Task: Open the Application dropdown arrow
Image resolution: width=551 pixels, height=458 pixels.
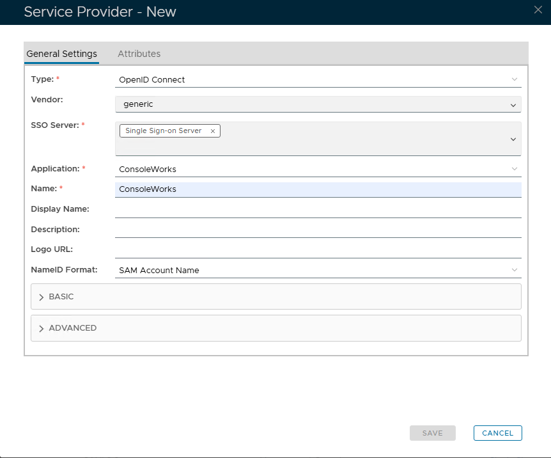Action: [x=514, y=170]
